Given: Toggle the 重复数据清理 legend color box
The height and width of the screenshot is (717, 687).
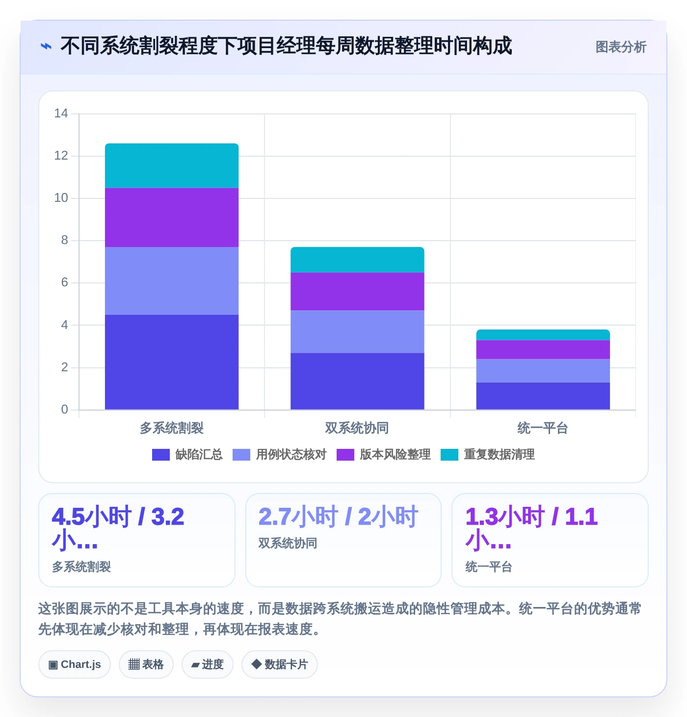Looking at the screenshot, I should point(449,455).
